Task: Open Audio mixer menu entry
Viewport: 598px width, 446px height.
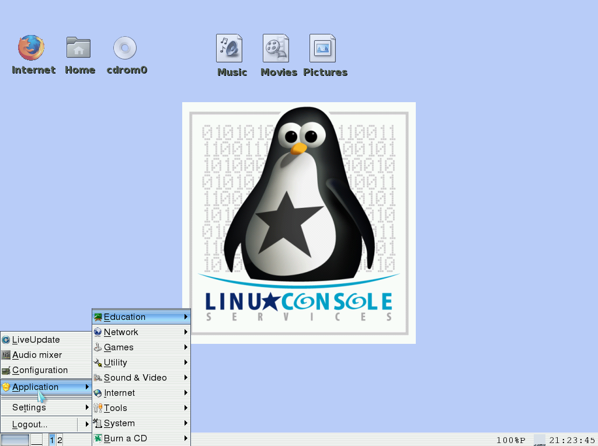Action: 46,355
